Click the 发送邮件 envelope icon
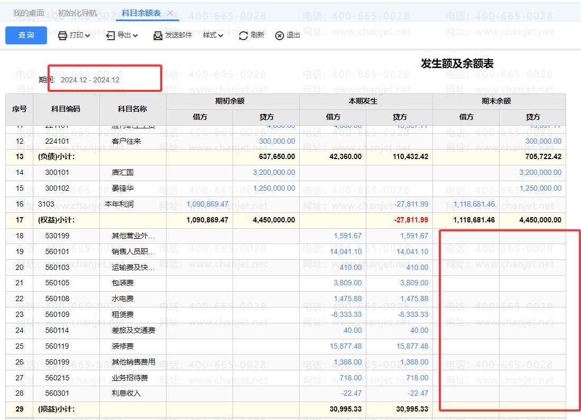Image resolution: width=581 pixels, height=420 pixels. 158,35
